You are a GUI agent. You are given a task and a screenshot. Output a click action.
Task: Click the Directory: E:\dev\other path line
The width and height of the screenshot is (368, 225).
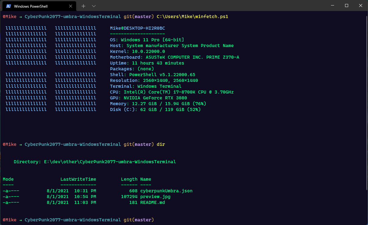click(95, 162)
